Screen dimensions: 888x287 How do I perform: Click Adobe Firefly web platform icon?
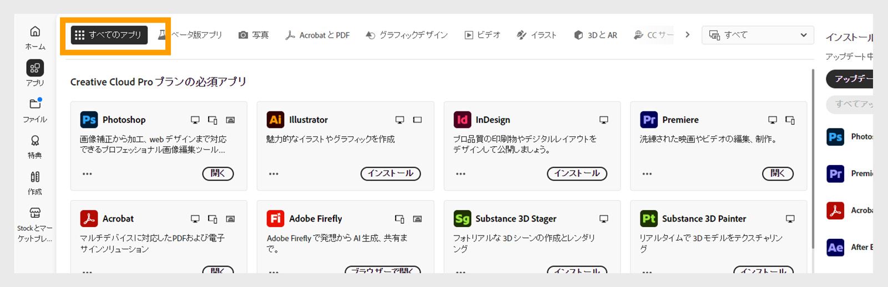pos(417,219)
